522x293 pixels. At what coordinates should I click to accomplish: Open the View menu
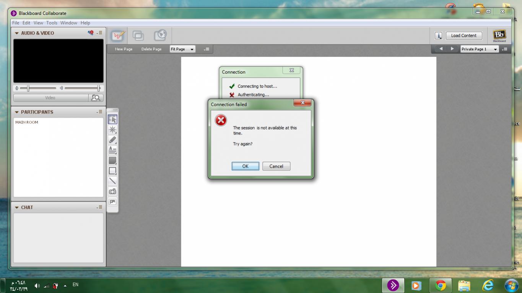coord(38,23)
